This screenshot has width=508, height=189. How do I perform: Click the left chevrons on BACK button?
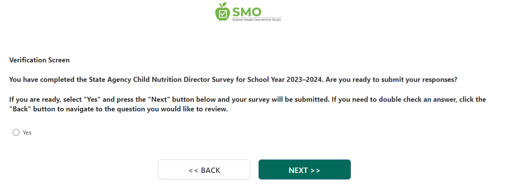click(193, 170)
